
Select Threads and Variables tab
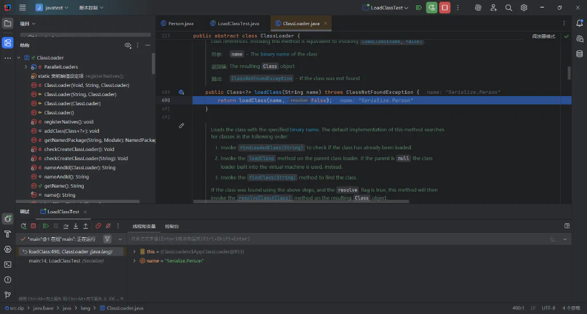click(144, 226)
